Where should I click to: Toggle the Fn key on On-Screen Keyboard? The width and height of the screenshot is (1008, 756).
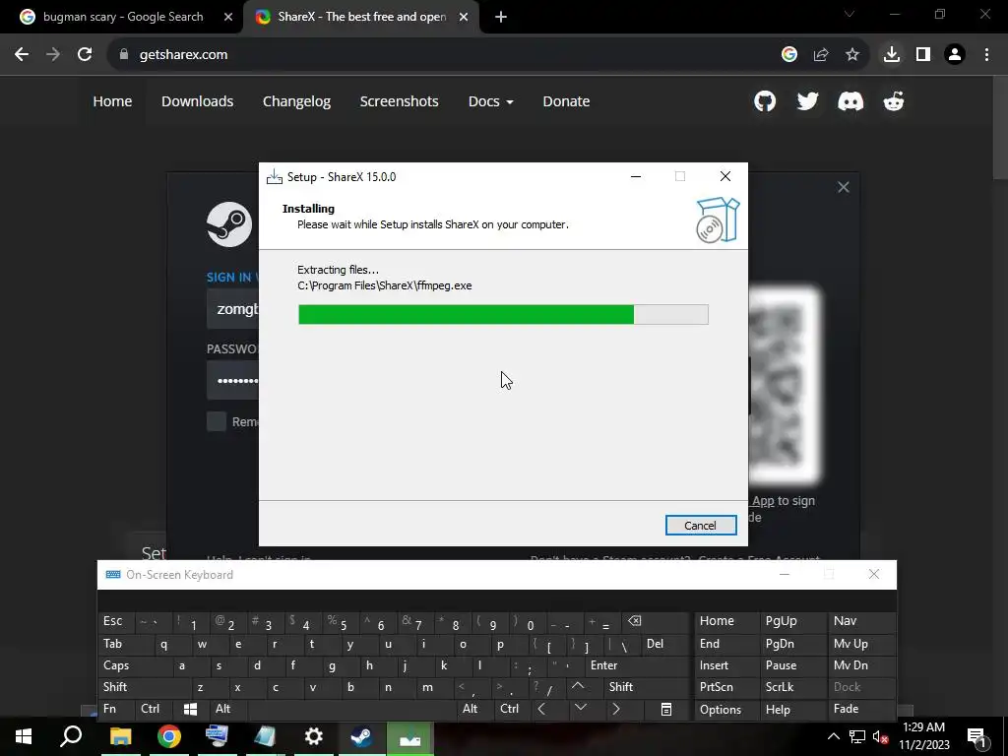(x=116, y=709)
